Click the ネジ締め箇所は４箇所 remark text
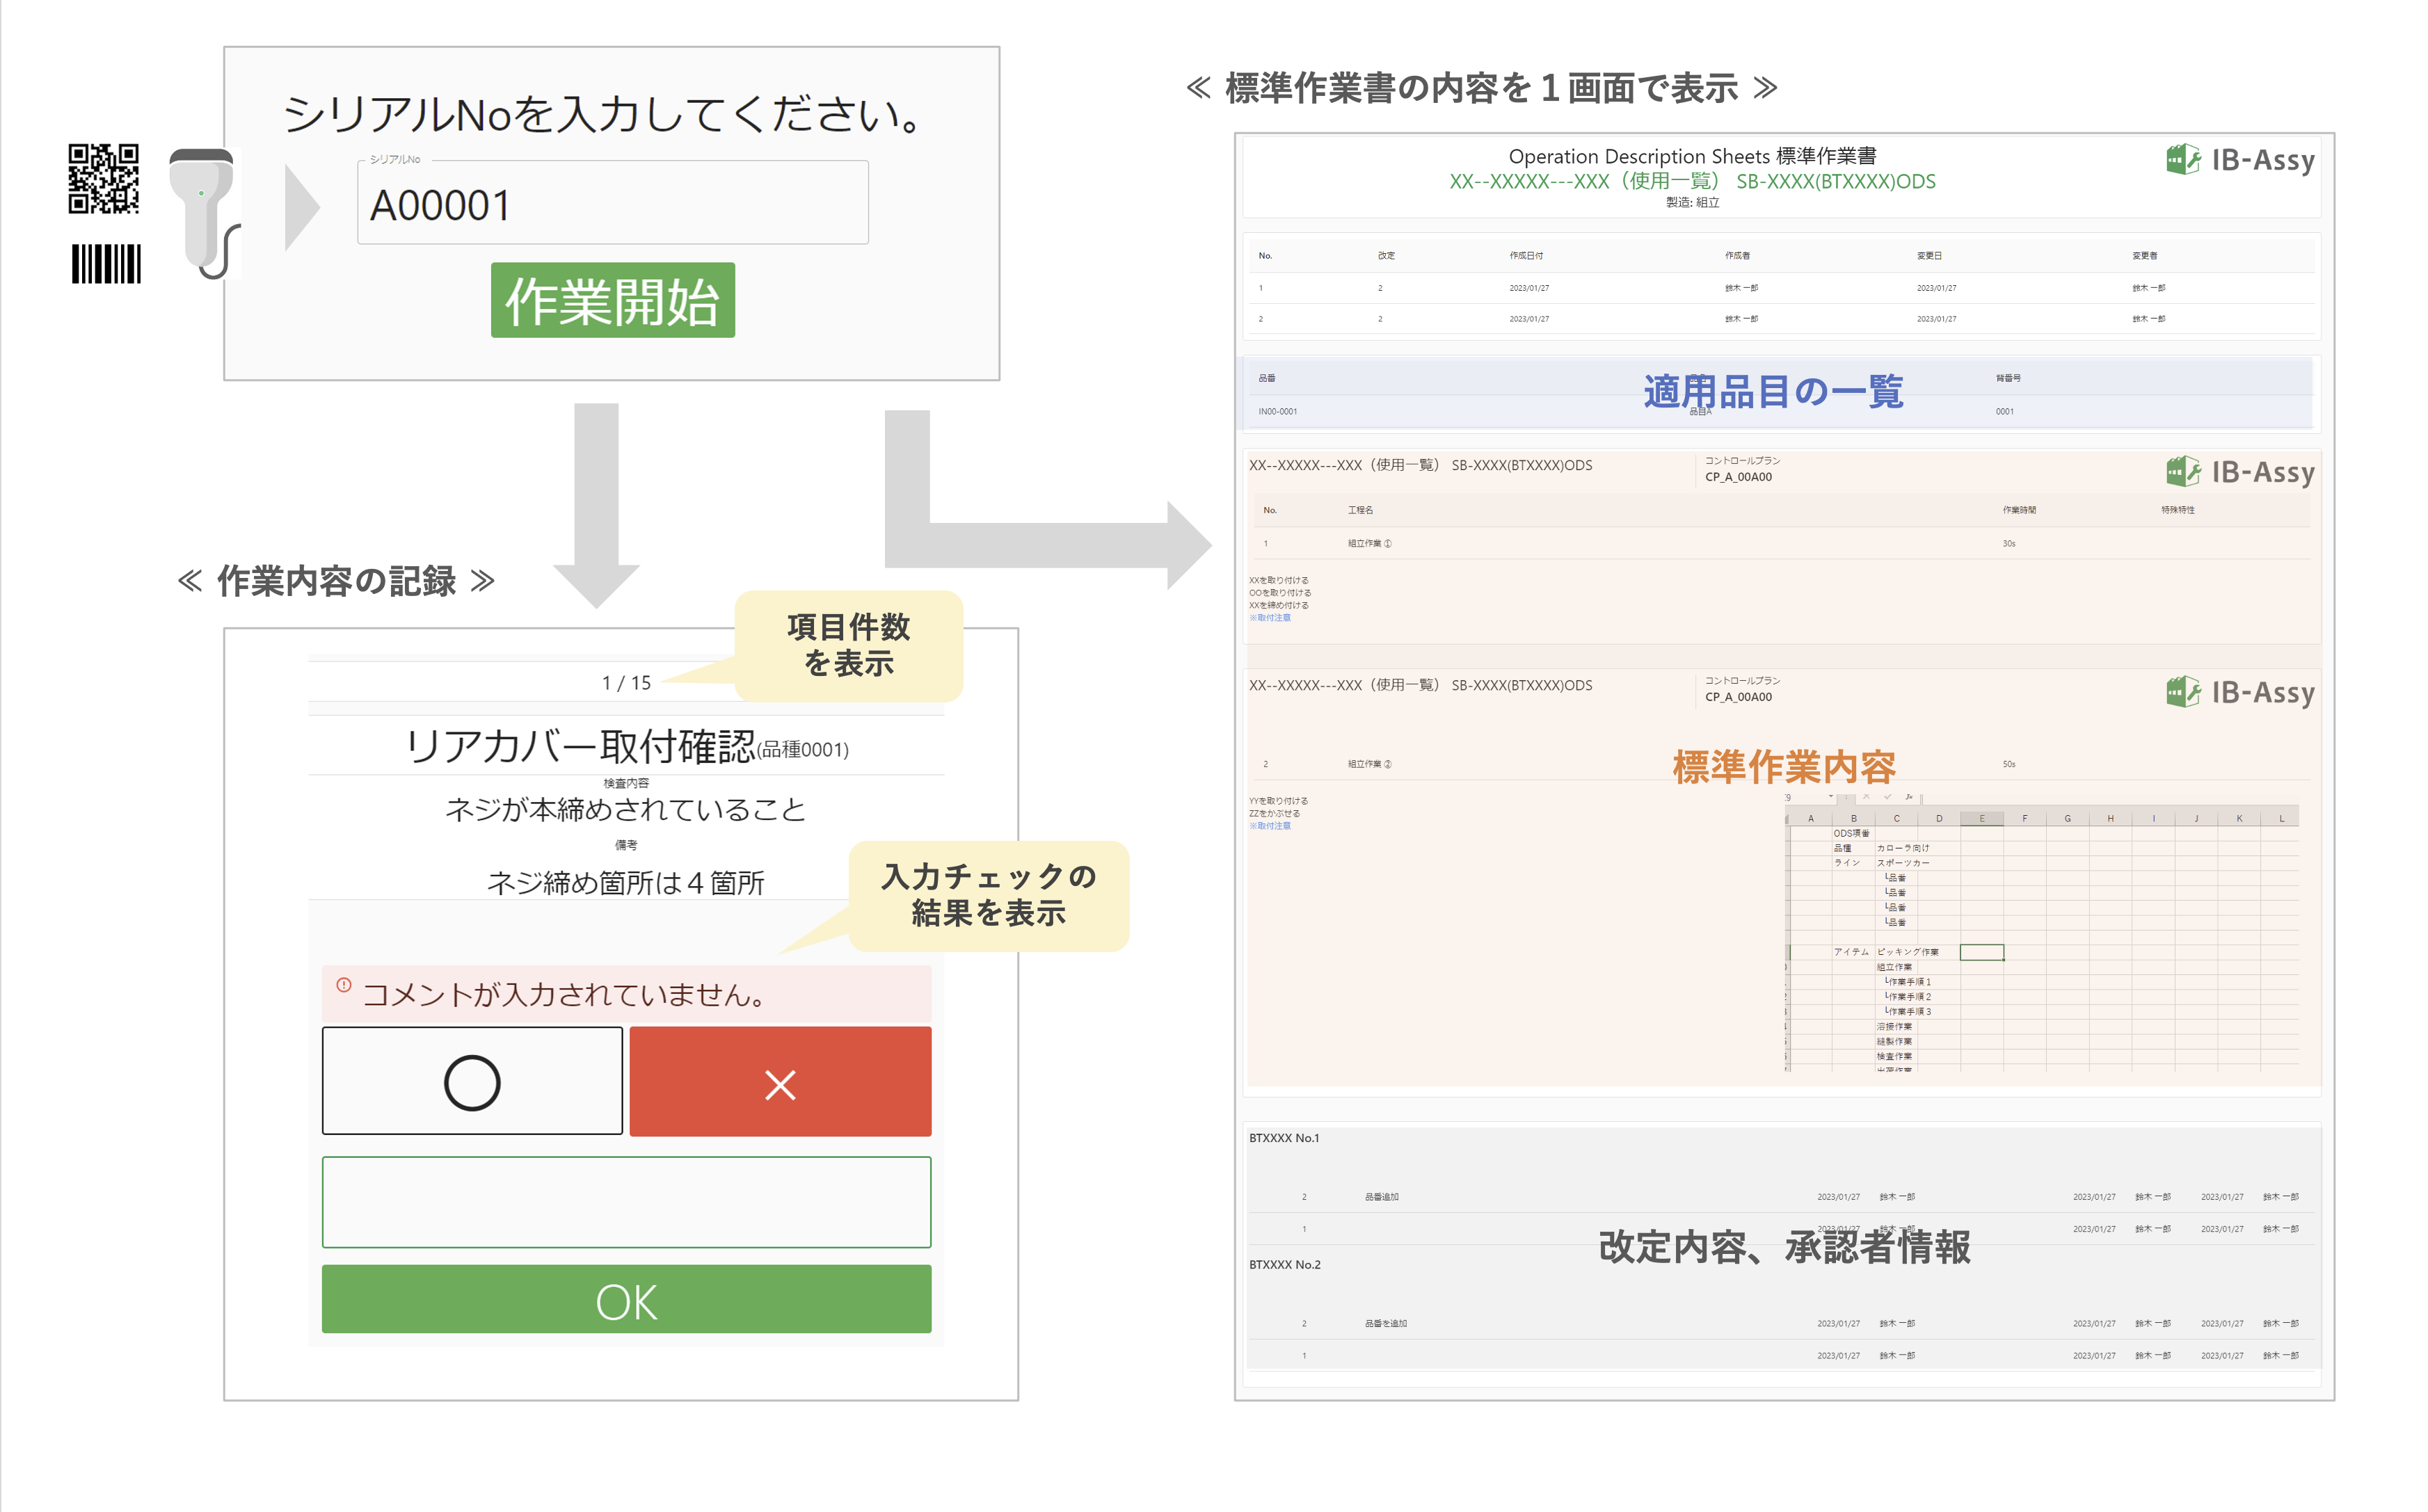 click(x=626, y=883)
